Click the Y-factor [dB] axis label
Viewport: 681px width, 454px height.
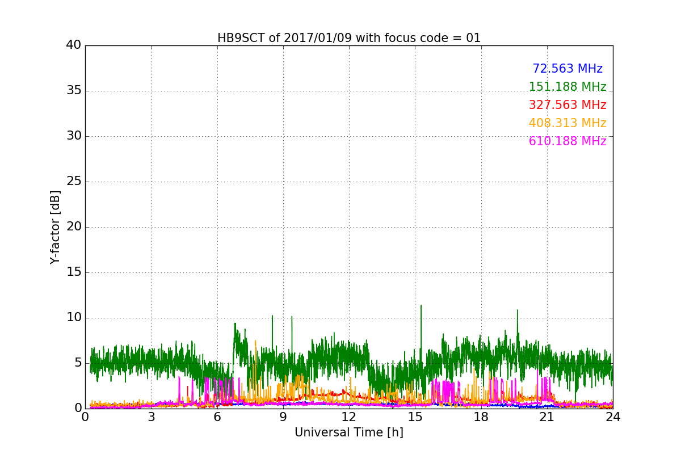pyautogui.click(x=55, y=227)
